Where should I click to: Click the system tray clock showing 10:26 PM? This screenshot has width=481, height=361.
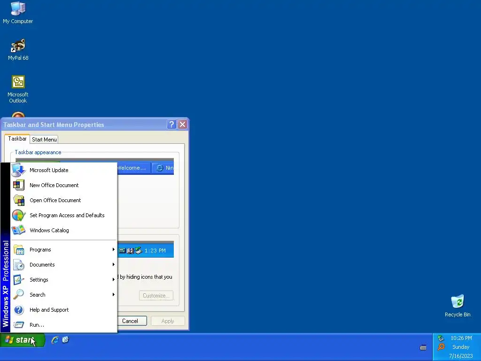click(x=461, y=338)
